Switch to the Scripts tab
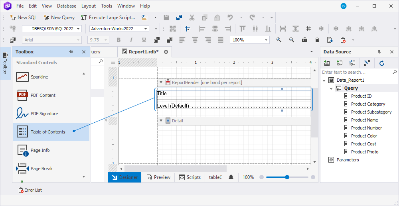Viewport: 399px width, 206px height. pos(190,177)
